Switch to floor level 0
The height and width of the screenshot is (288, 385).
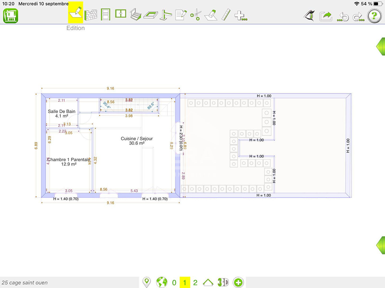(x=174, y=283)
